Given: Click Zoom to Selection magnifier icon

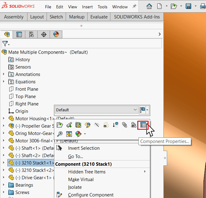Looking at the screenshot, I should pos(60,134).
